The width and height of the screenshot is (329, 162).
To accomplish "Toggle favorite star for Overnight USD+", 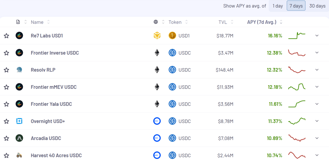I will coord(6,121).
